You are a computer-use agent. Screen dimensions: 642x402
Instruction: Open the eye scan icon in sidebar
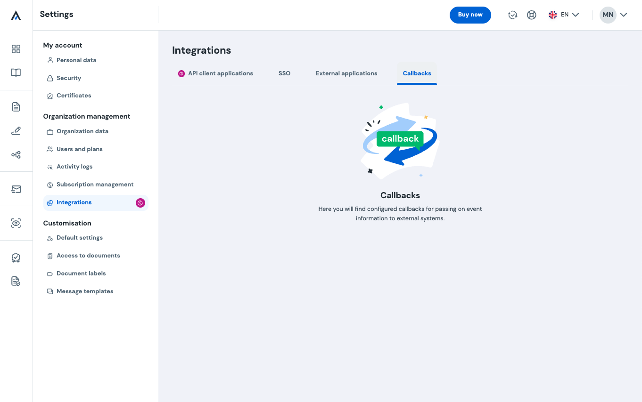(x=16, y=223)
